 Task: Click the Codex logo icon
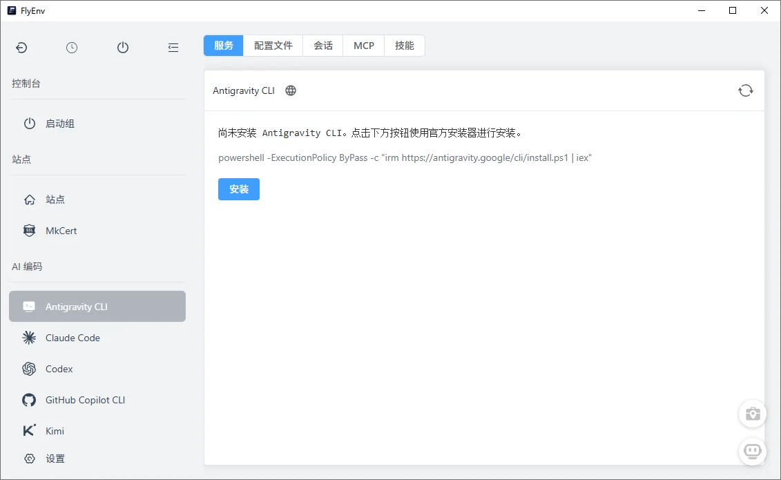pos(30,369)
